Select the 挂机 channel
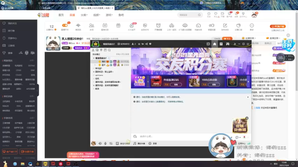The width and height of the screenshot is (298, 167). 97,79
